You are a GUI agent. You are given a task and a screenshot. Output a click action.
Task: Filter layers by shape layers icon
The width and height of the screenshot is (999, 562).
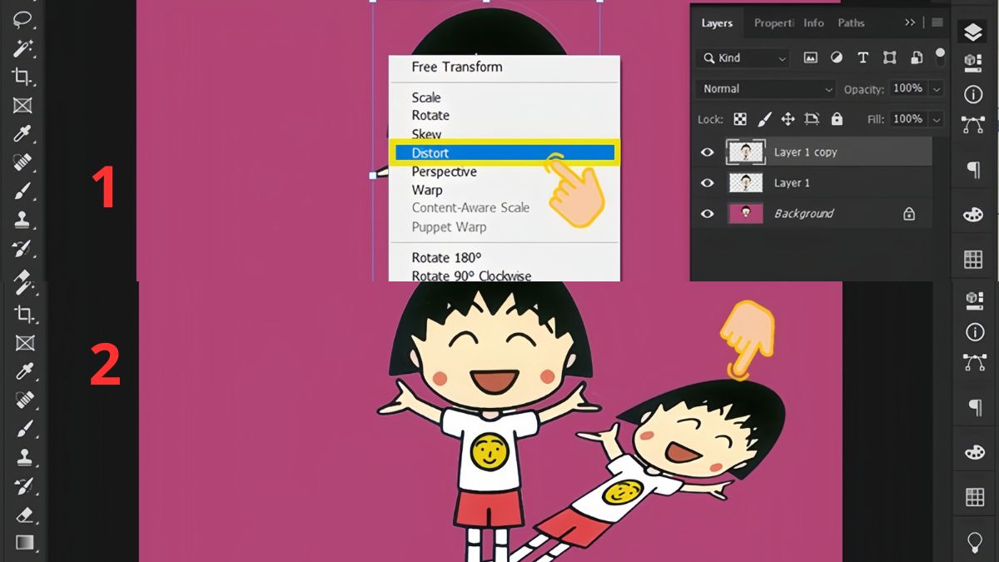pos(890,57)
